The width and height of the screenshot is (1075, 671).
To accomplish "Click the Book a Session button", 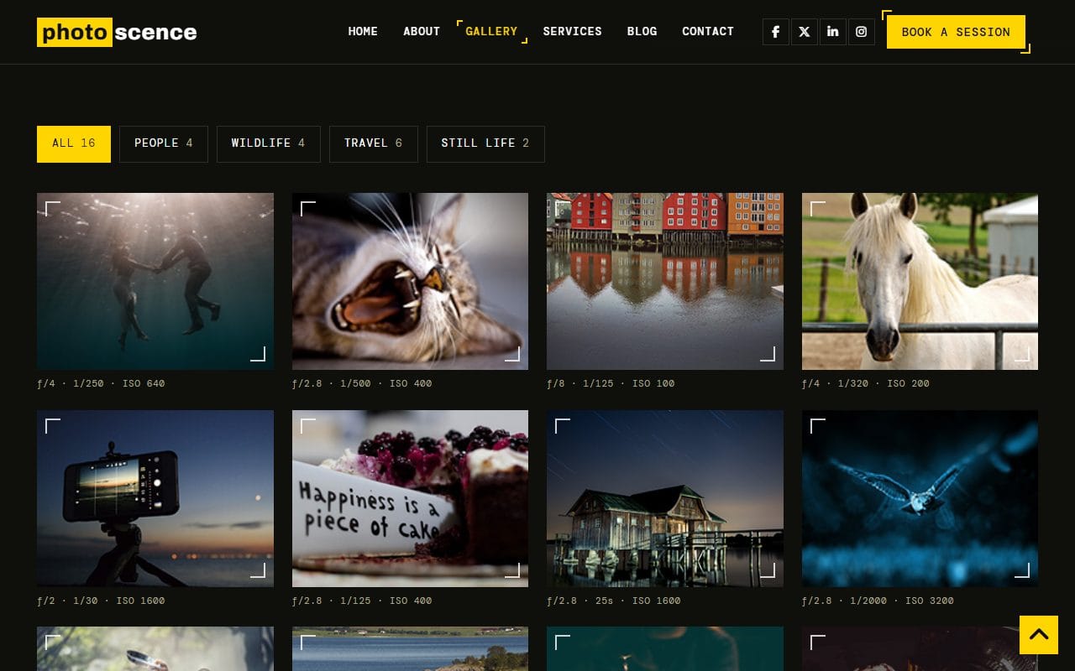I will pyautogui.click(x=956, y=32).
